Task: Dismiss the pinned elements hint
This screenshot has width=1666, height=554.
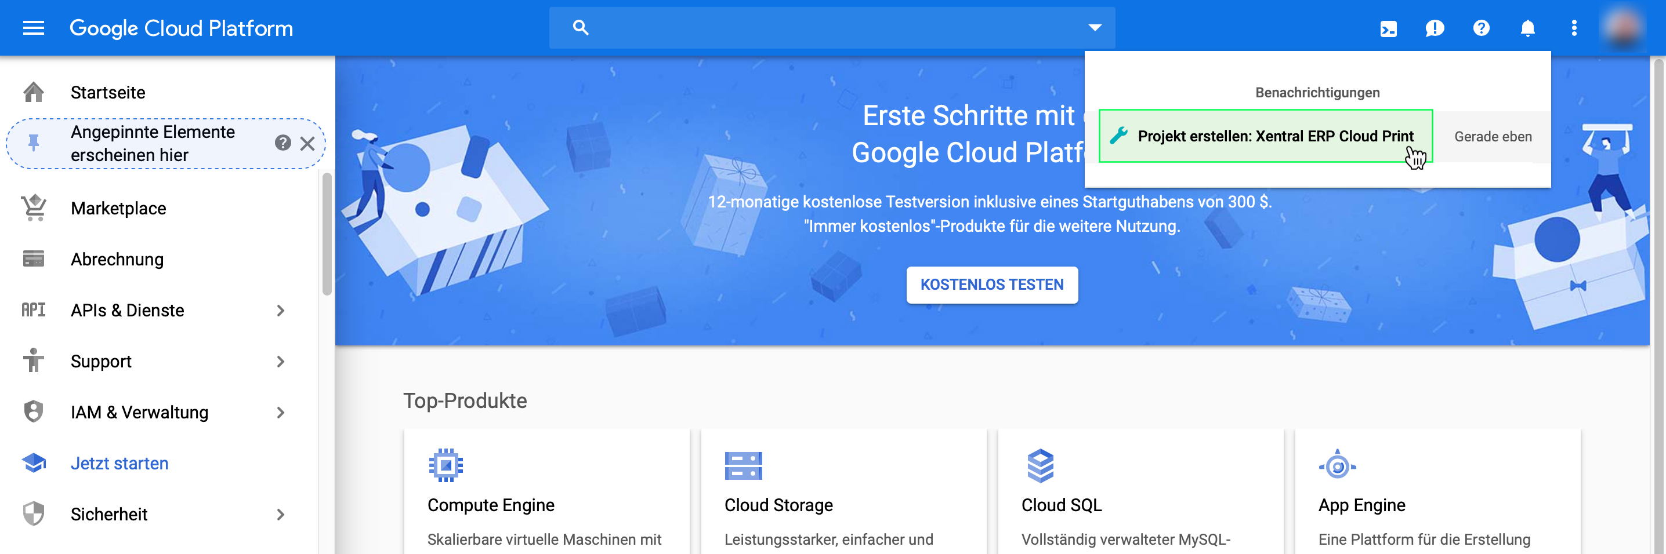Action: (x=308, y=144)
